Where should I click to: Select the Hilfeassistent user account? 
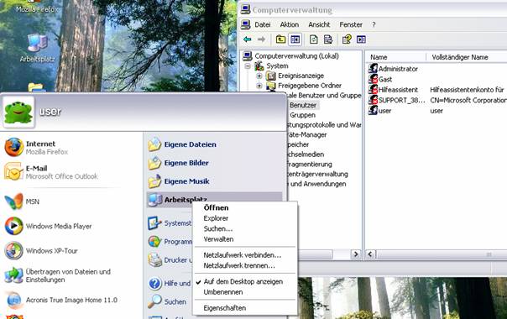click(x=393, y=90)
